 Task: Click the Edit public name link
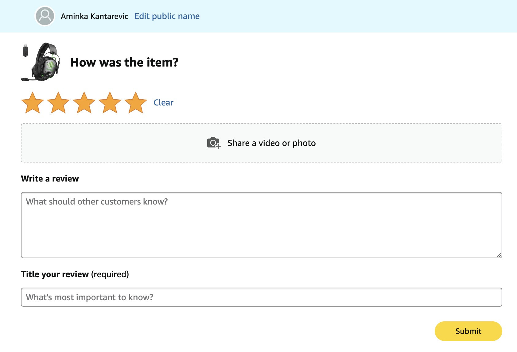click(x=167, y=16)
